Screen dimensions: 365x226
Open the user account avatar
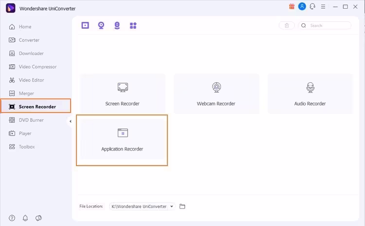click(x=302, y=6)
